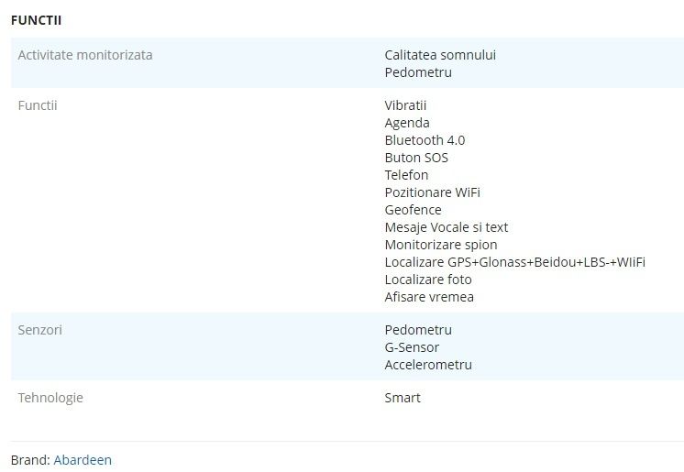Select the Smart technology value
Image resolution: width=684 pixels, height=472 pixels.
[x=403, y=398]
